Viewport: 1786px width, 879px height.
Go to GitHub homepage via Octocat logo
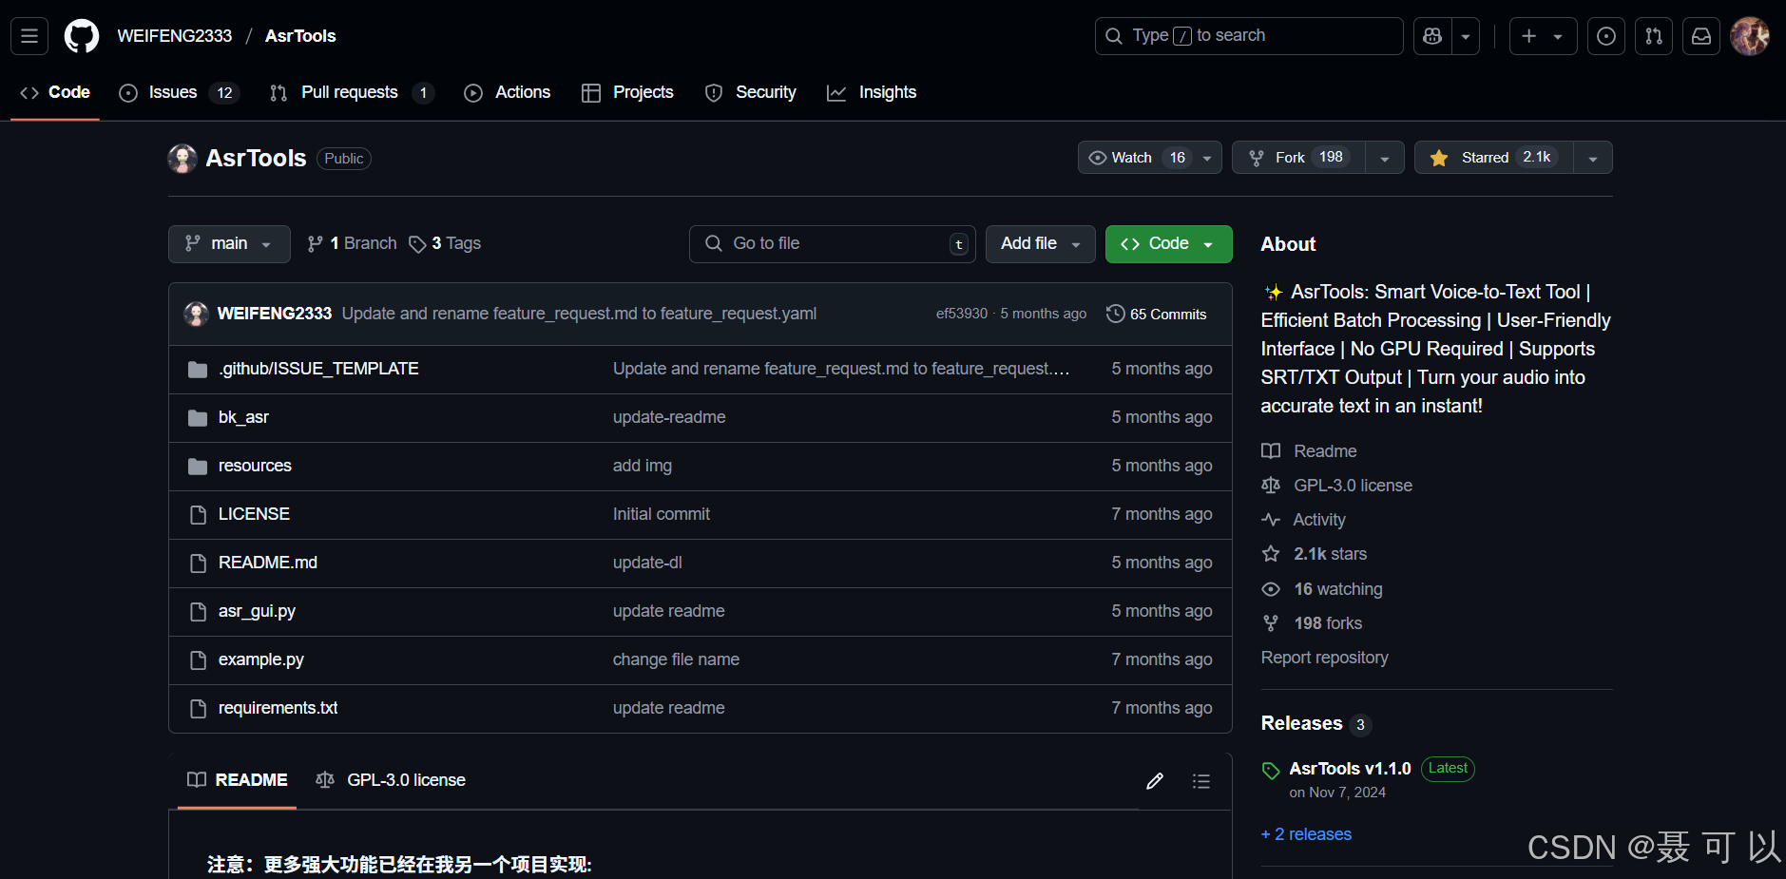pos(81,36)
